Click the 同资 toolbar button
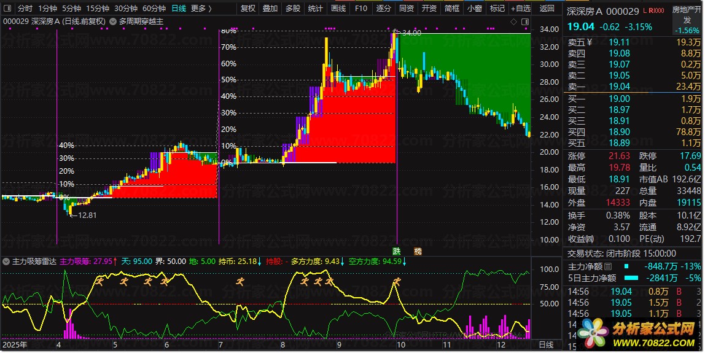This screenshot has width=705, height=353. click(x=407, y=8)
